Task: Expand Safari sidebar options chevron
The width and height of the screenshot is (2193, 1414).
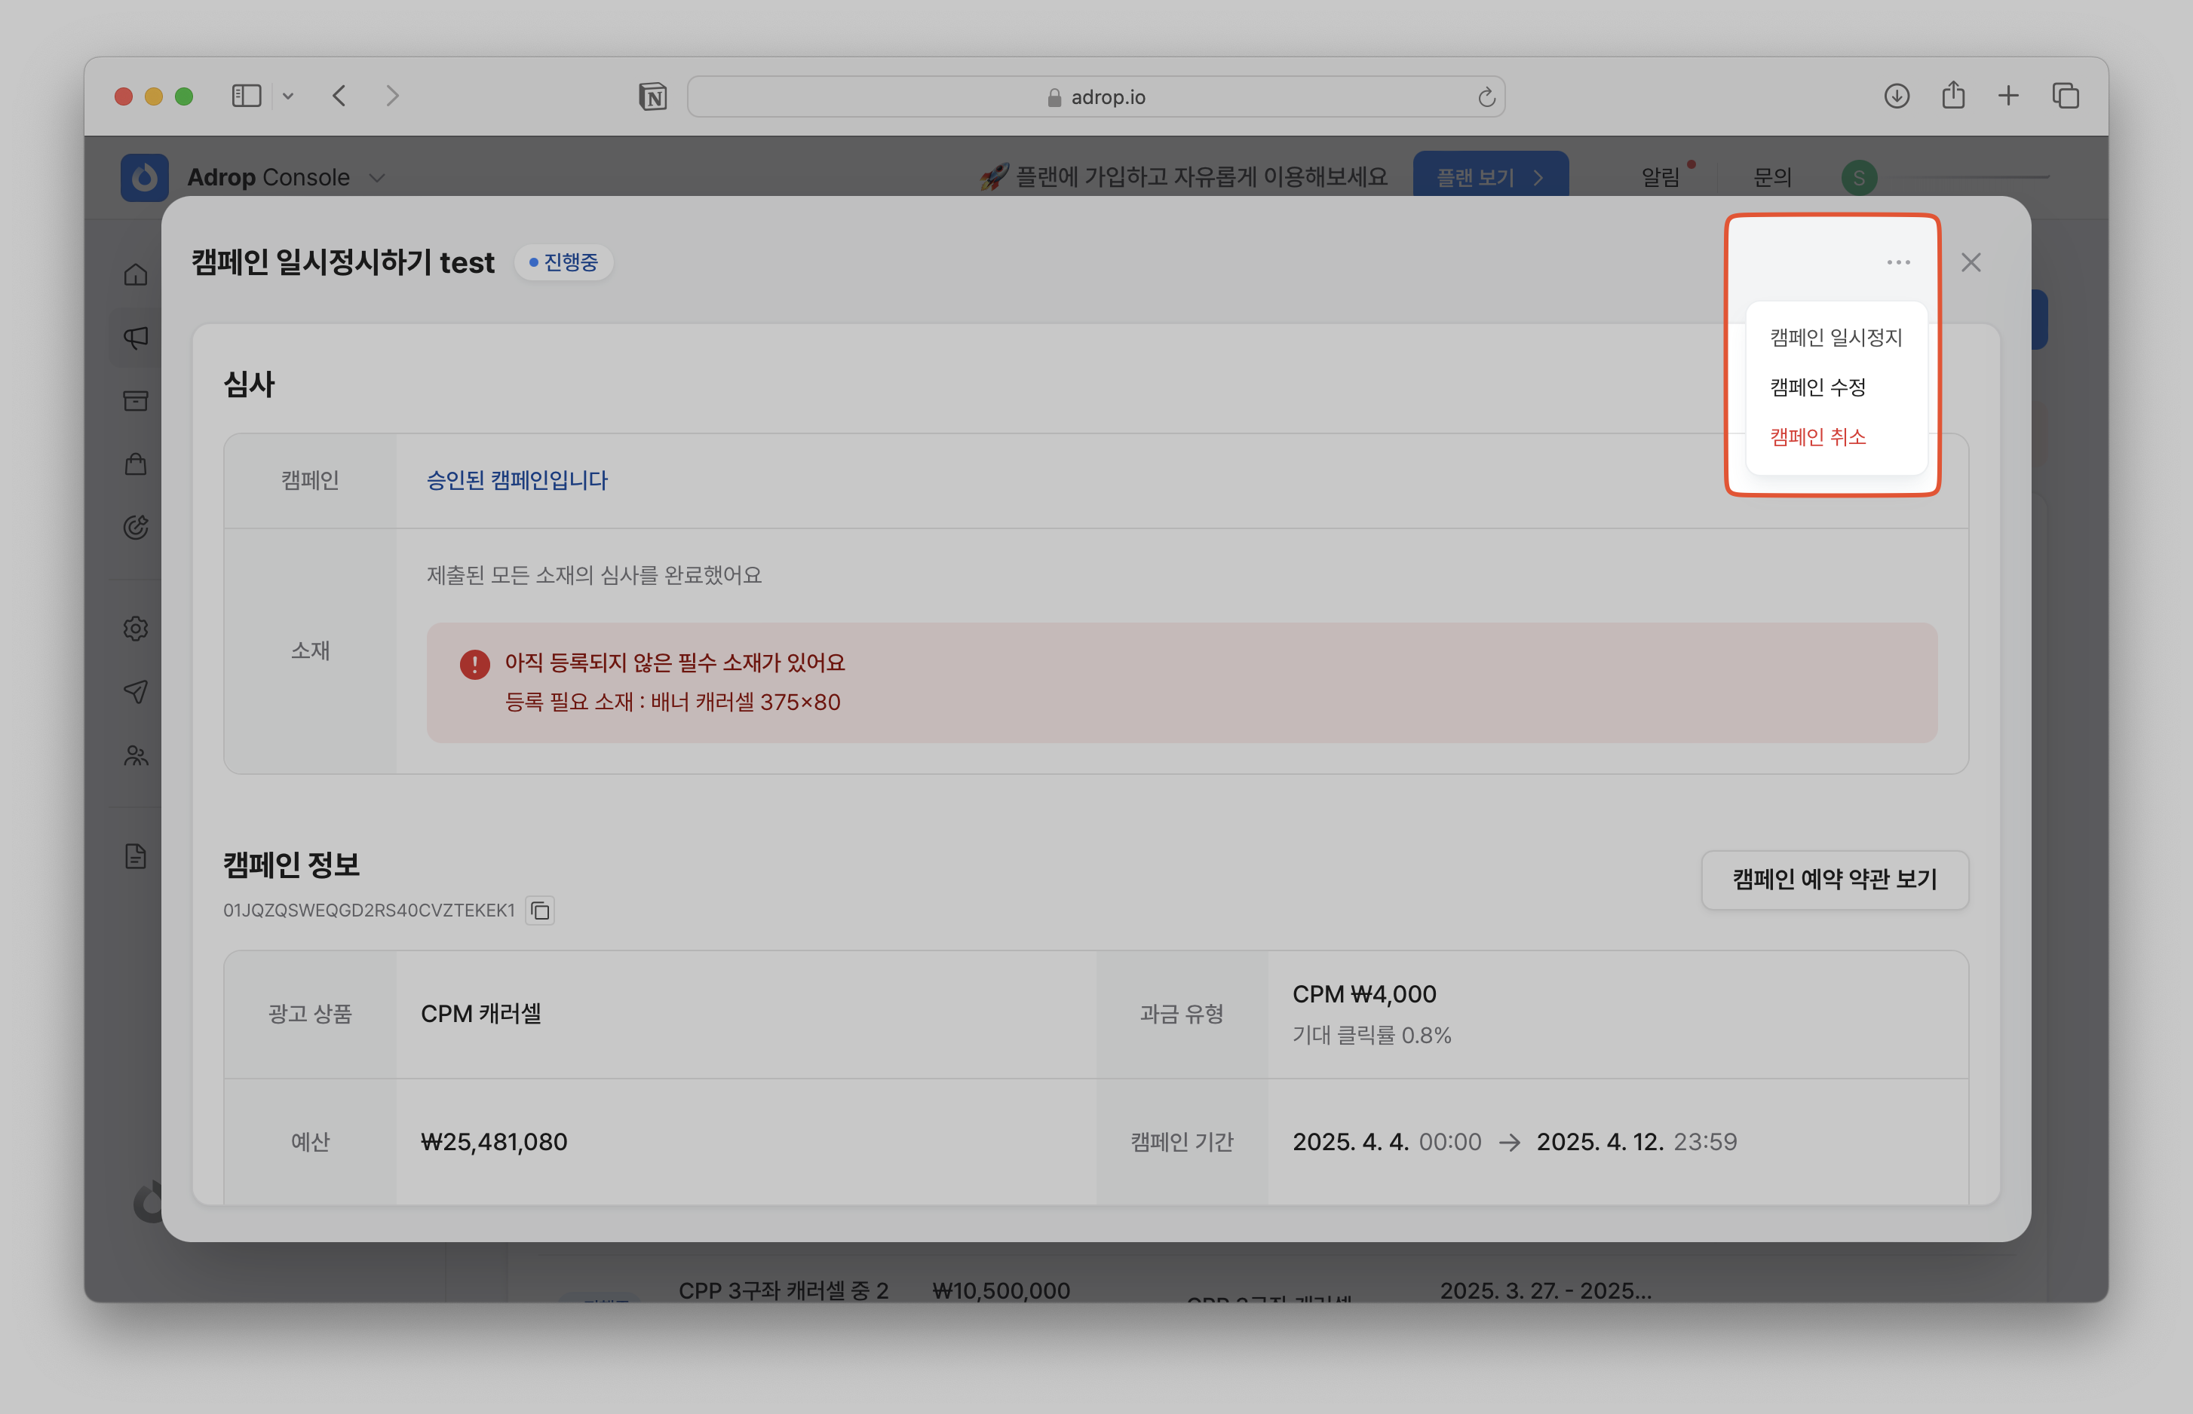Action: pyautogui.click(x=287, y=96)
